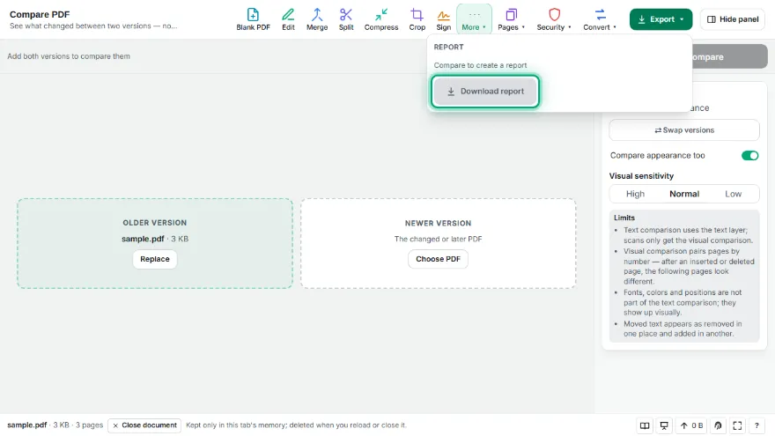The width and height of the screenshot is (775, 436).
Task: Open the Merge tool
Action: (x=317, y=19)
